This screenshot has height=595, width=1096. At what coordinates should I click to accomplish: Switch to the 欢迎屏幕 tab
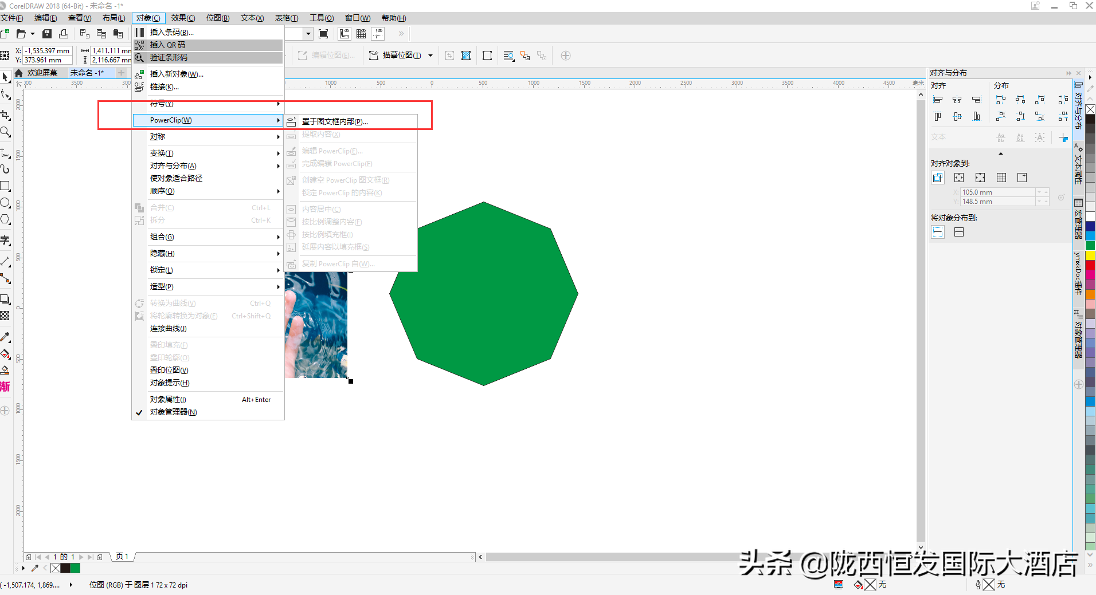tap(42, 73)
